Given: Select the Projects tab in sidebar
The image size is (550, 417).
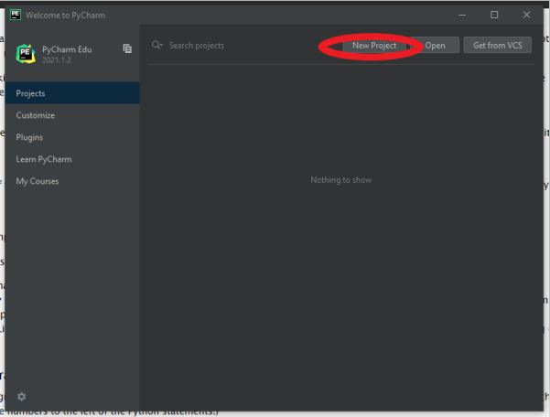Looking at the screenshot, I should [x=72, y=93].
